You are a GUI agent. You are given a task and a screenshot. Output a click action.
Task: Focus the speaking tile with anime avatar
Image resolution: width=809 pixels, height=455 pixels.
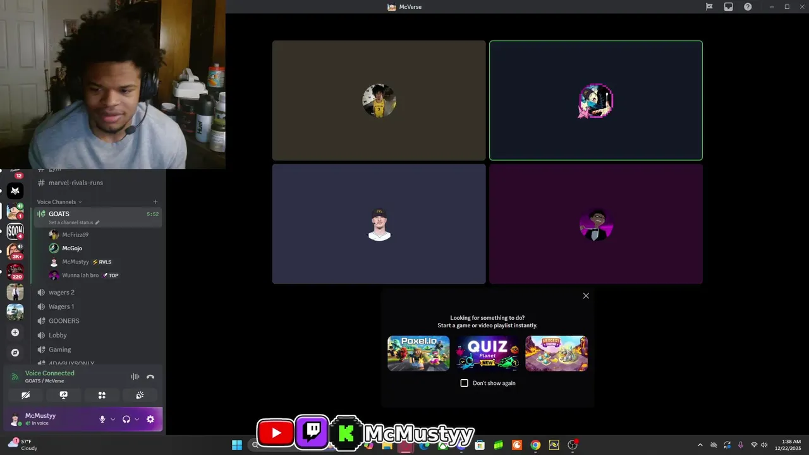point(596,100)
